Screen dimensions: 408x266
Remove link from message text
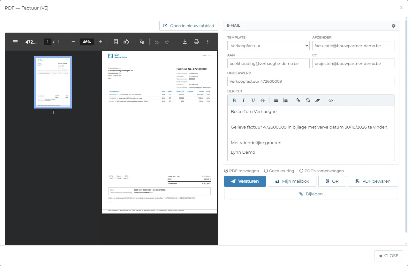(308, 100)
